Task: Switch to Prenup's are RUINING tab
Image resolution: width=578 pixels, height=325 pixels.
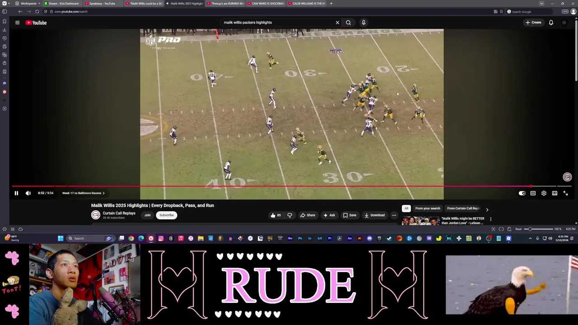Action: tap(226, 4)
